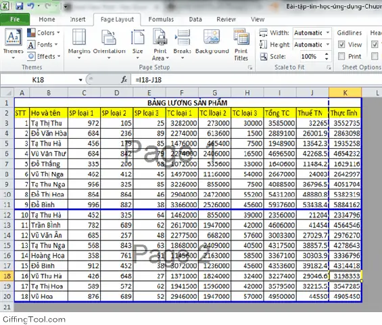
Task: Click the cell Vũ Văn Ân
Action: [49, 235]
